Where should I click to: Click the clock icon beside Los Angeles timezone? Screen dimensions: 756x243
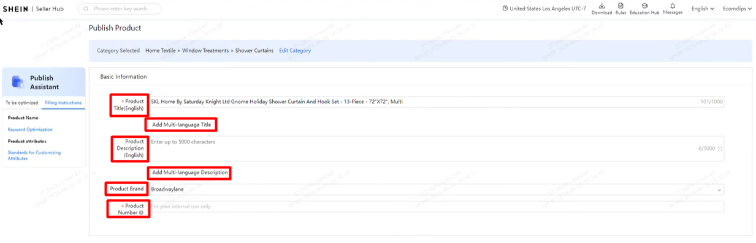click(x=505, y=9)
